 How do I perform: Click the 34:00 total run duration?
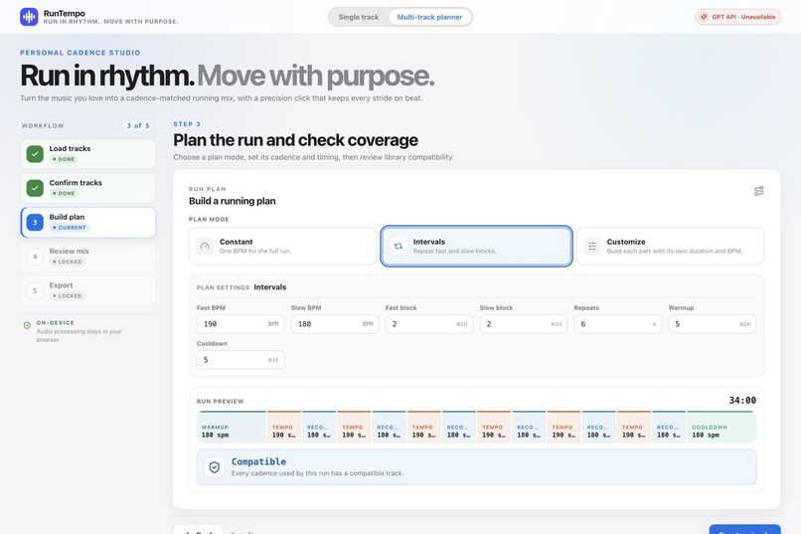click(x=742, y=400)
